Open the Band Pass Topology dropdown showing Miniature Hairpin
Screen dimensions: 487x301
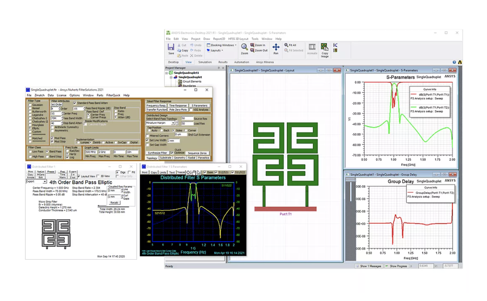173,123
